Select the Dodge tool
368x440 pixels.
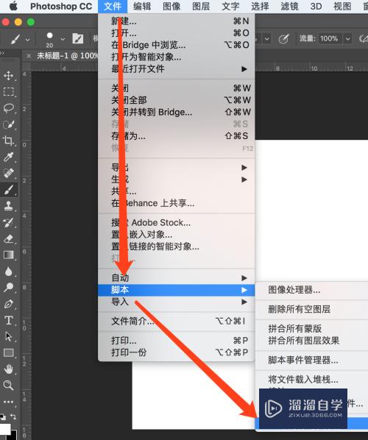(8, 288)
